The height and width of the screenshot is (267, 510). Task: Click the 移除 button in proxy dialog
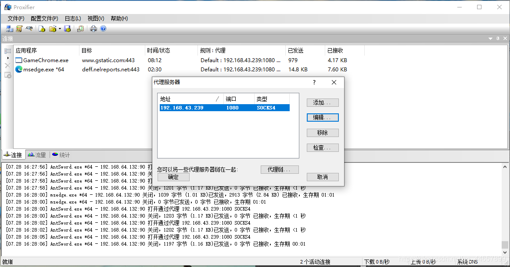(323, 133)
